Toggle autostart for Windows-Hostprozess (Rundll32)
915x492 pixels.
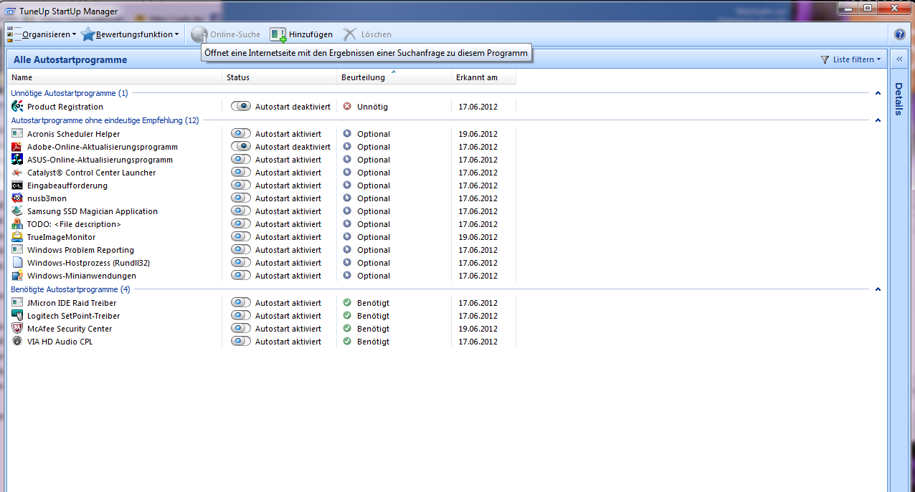pyautogui.click(x=241, y=263)
